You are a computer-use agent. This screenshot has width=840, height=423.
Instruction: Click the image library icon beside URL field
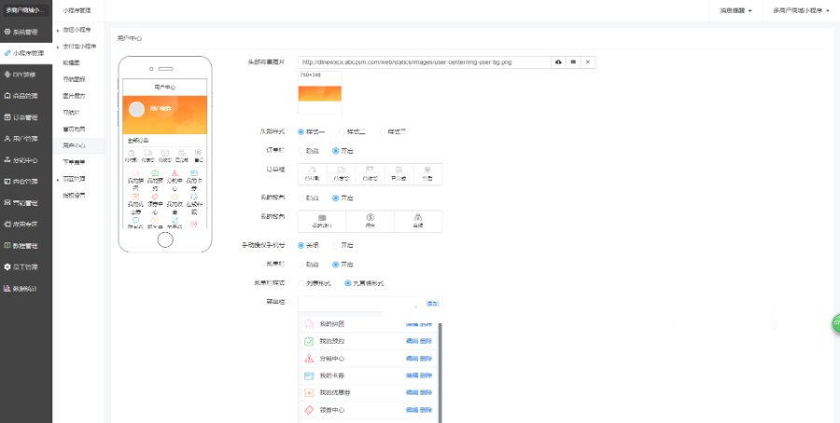pos(573,61)
